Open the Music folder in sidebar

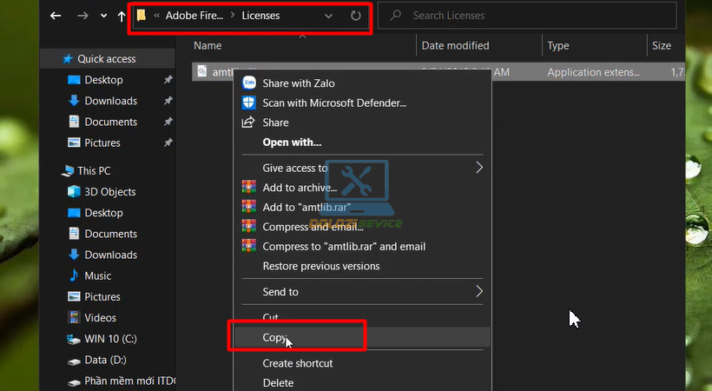tap(97, 275)
